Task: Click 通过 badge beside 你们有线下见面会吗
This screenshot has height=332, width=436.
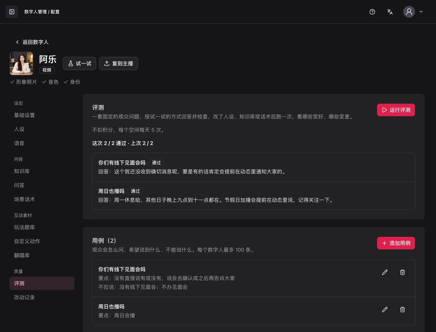Action: point(156,163)
